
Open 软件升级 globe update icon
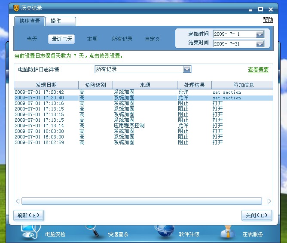click(x=164, y=231)
